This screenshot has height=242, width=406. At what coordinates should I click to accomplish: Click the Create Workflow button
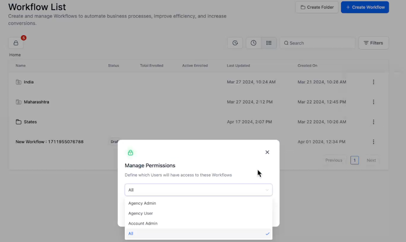tap(365, 7)
